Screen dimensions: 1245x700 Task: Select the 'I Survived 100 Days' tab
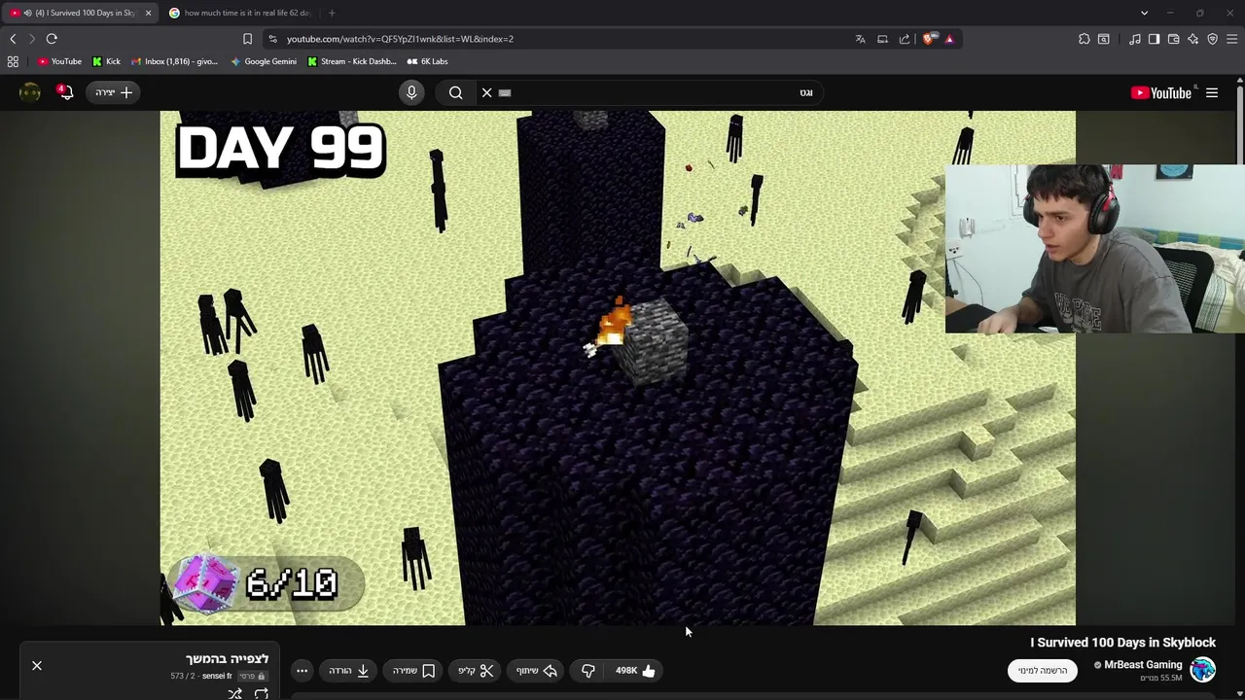pyautogui.click(x=80, y=13)
